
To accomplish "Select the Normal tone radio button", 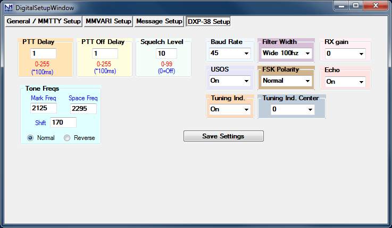I will point(30,138).
